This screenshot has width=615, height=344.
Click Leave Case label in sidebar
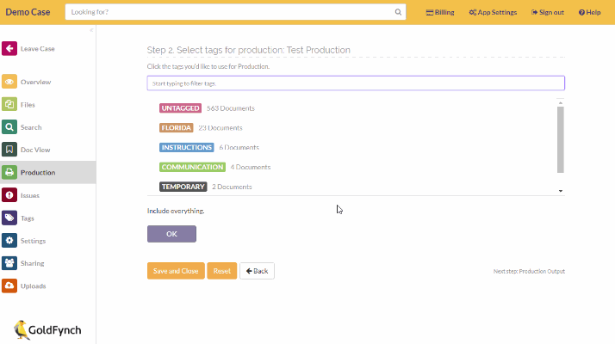pos(38,48)
